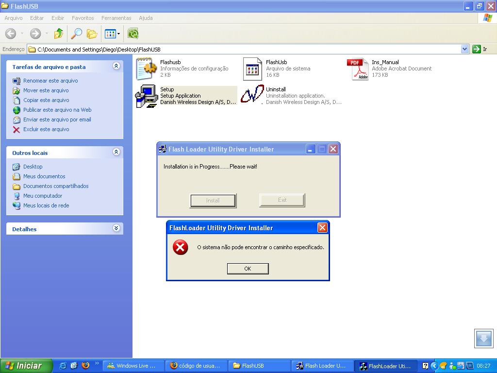Select the Setup application icon

(147, 96)
